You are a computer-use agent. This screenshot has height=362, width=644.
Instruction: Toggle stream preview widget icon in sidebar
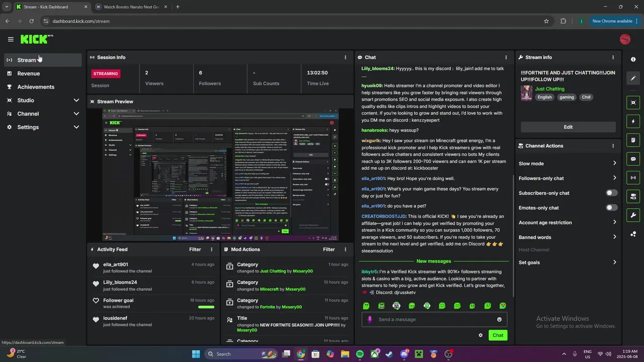click(x=633, y=103)
